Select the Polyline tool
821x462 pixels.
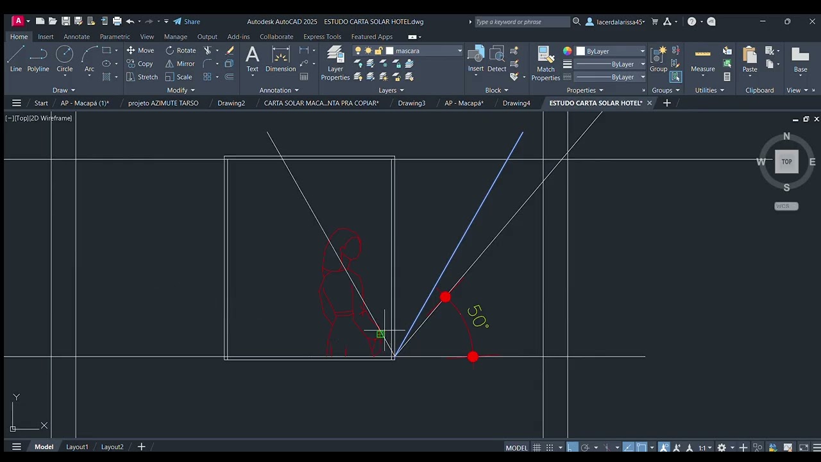(38, 59)
